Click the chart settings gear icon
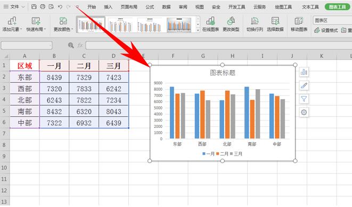 pos(304,113)
